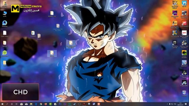Click the highlighted Street Fighter folder near Goku's shoulder

71,44
